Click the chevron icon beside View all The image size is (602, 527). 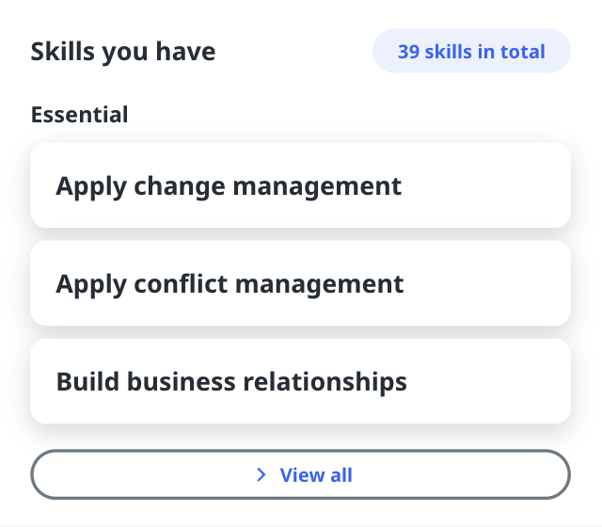[261, 475]
